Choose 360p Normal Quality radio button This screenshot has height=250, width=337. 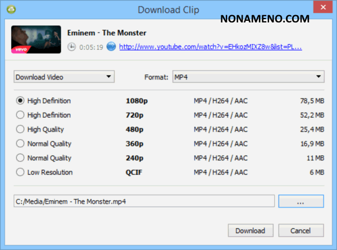coord(20,143)
